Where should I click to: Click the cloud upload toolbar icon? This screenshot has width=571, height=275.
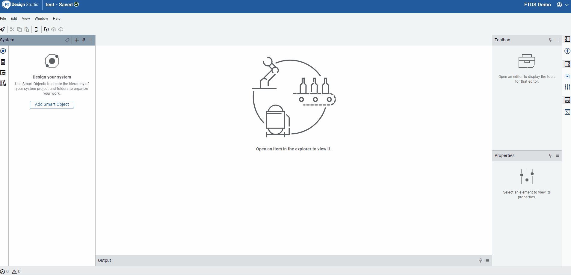tap(54, 29)
